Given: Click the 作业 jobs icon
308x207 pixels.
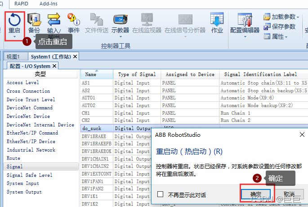Looking at the screenshot, I should (x=217, y=19).
